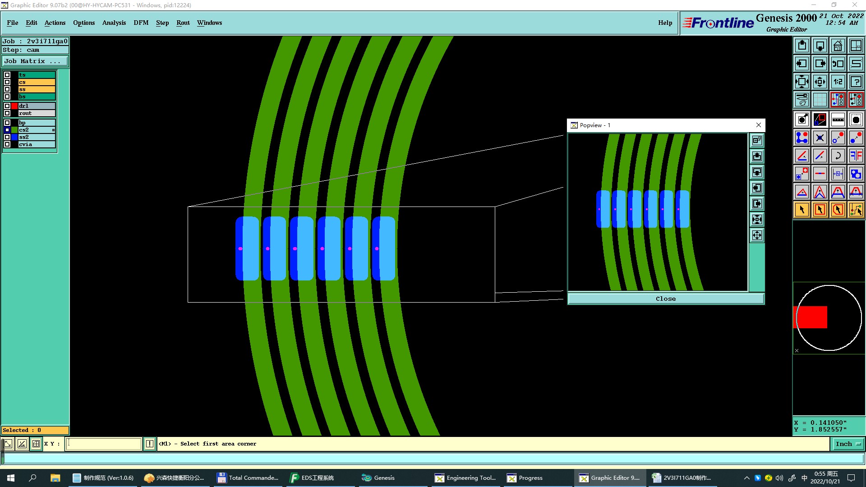
Task: Click the ruler measurement tool icon
Action: click(x=838, y=119)
